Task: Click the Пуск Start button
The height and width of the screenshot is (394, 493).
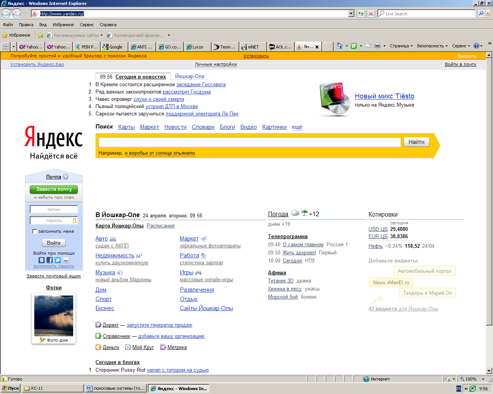Action: pyautogui.click(x=11, y=388)
